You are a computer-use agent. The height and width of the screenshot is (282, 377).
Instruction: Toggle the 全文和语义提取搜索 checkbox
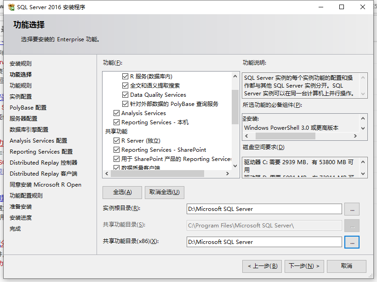pyautogui.click(x=126, y=85)
